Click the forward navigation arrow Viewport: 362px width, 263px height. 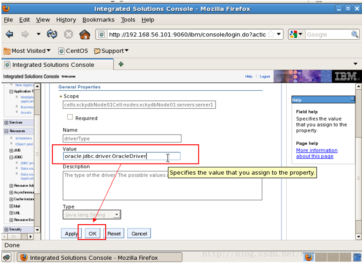coord(25,35)
